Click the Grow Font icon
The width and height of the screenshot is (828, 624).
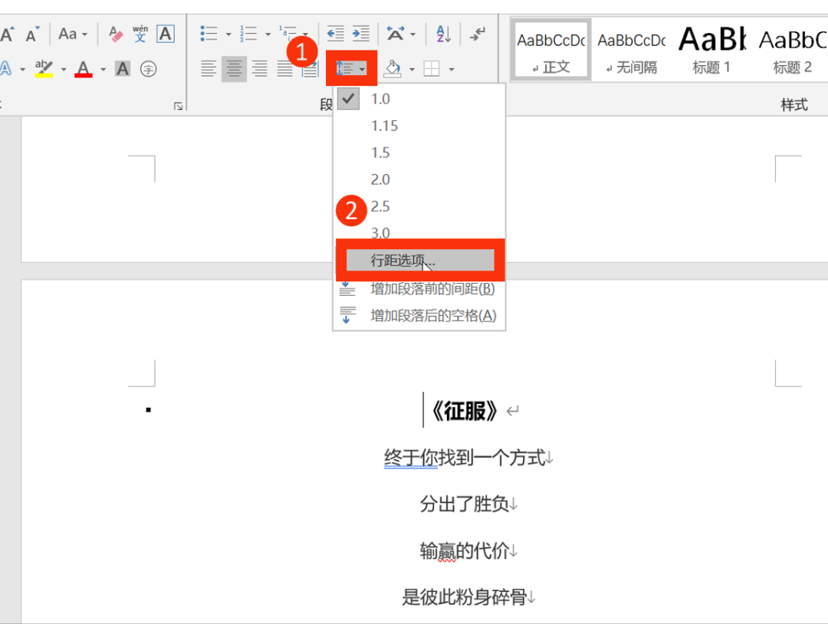pos(7,34)
